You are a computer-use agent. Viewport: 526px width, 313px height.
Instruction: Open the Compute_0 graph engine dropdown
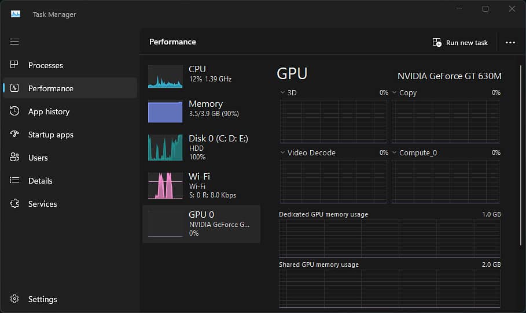click(395, 152)
